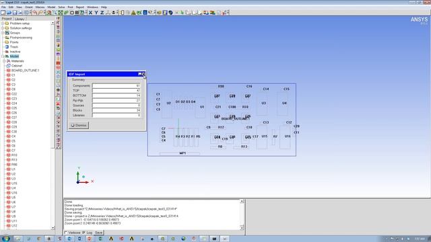This screenshot has width=431, height=242.
Task: Select the Points tree node
Action: (14, 42)
